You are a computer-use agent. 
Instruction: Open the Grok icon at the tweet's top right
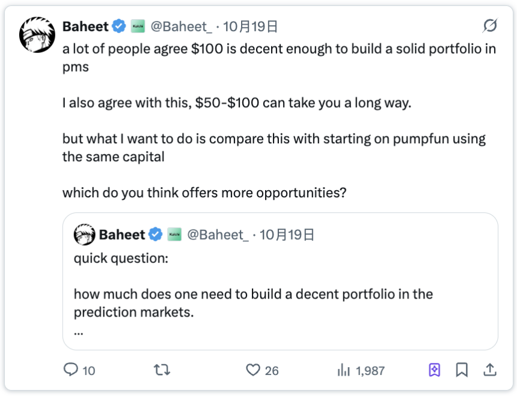(x=490, y=26)
